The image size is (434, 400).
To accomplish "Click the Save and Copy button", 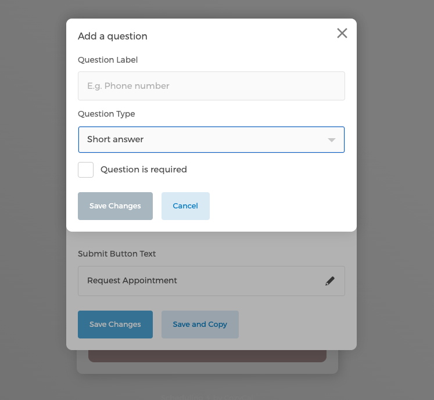I will [200, 325].
